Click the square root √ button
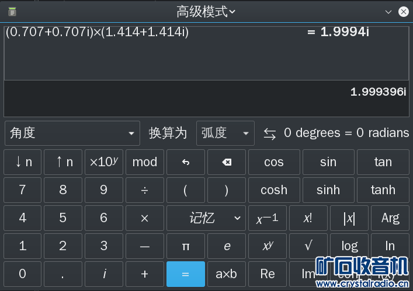 coord(308,246)
